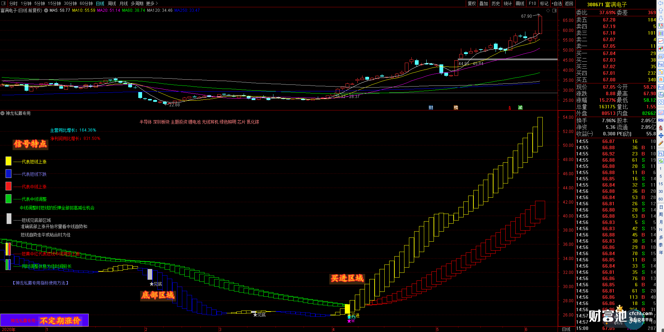Click the orange document sidebar icon
The width and height of the screenshot is (664, 332).
click(661, 79)
